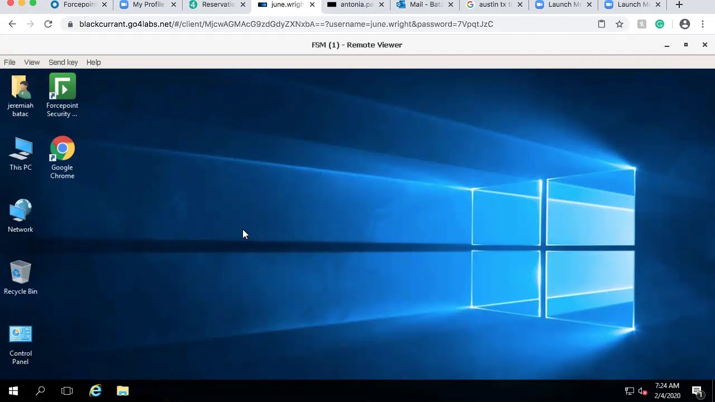This screenshot has height=402, width=715.
Task: Restore the Remote Viewer window size
Action: click(686, 45)
